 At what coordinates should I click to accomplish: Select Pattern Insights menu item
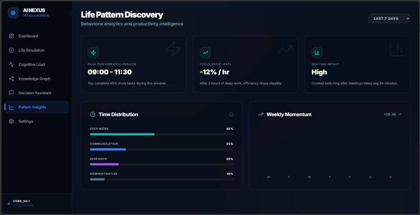(x=36, y=107)
